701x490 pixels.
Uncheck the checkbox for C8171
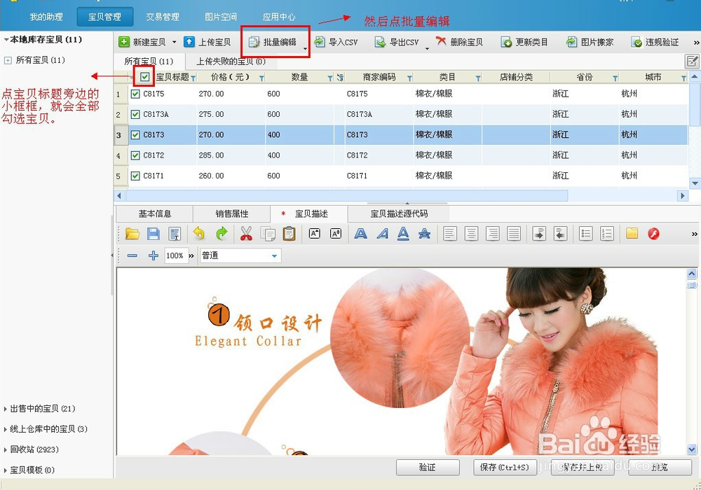point(135,176)
